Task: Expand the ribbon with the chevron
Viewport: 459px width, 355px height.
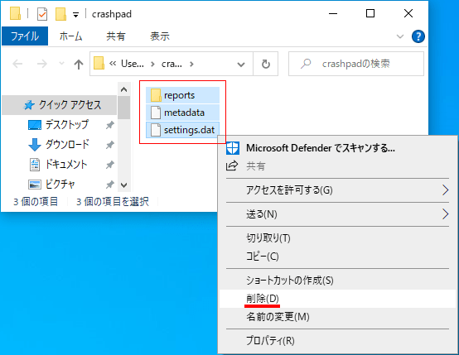Action: tap(400, 36)
